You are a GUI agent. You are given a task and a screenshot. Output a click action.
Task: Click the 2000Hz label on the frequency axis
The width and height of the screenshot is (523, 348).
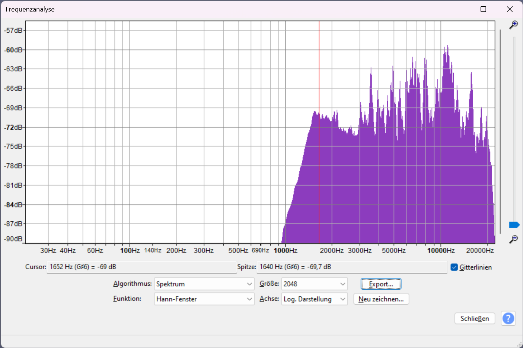(332, 251)
